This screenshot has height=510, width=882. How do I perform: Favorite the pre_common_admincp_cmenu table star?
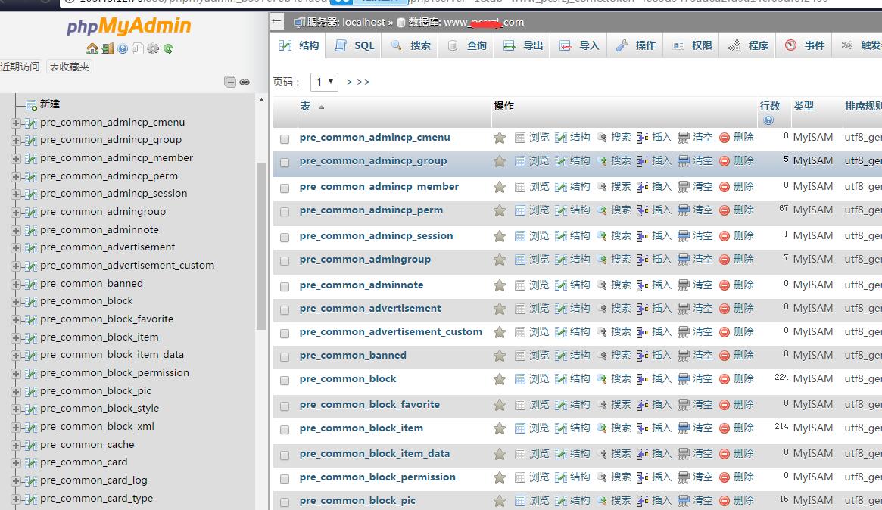point(500,138)
